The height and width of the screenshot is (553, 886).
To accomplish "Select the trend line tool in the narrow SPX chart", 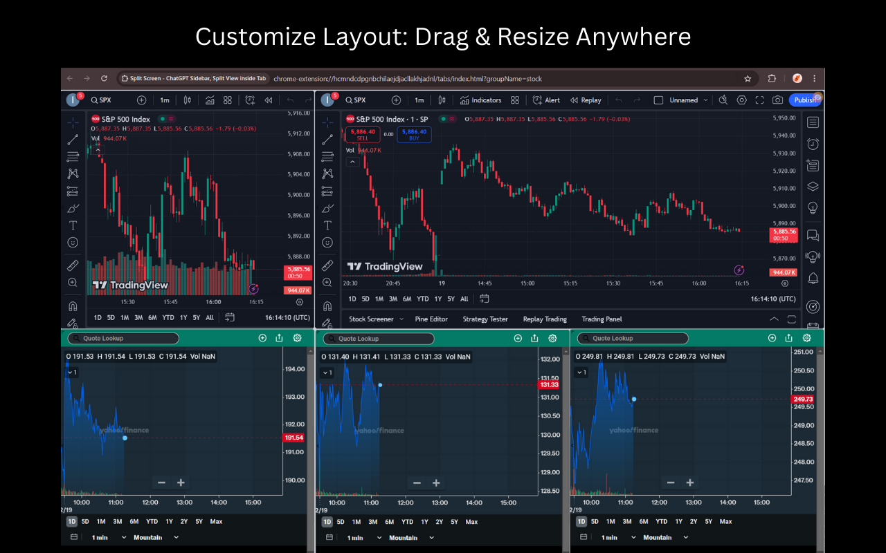I will point(73,140).
